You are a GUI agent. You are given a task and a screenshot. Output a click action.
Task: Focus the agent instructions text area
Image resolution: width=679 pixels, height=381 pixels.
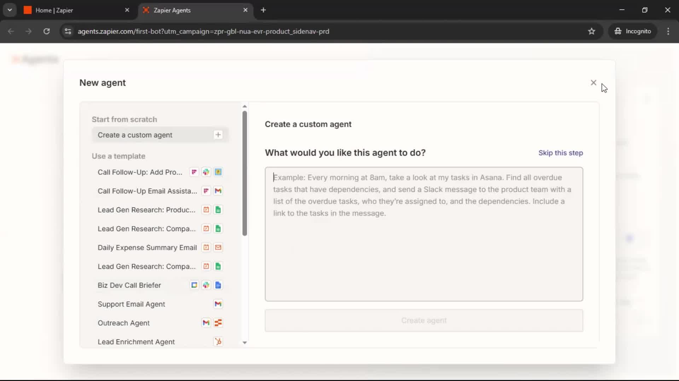(x=424, y=234)
